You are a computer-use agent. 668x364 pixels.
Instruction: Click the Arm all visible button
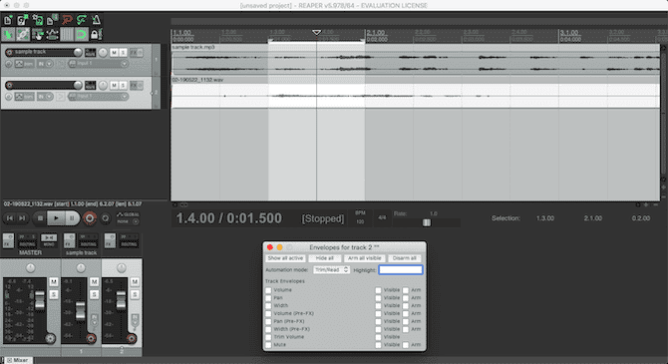click(x=364, y=258)
